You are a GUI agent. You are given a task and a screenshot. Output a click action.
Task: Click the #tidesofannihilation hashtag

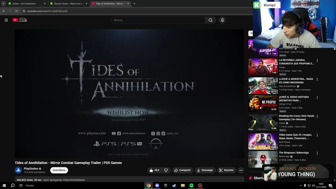[x=74, y=180]
